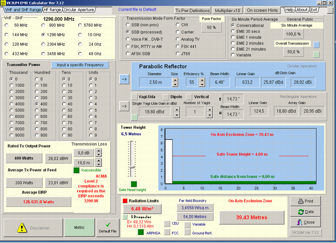Click the green Inaccessible indicator square

[76, 170]
